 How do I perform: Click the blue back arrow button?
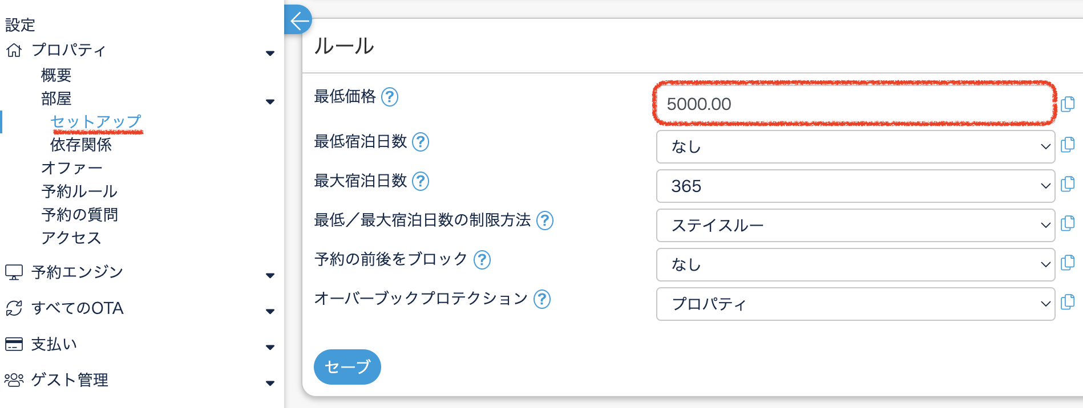point(298,21)
